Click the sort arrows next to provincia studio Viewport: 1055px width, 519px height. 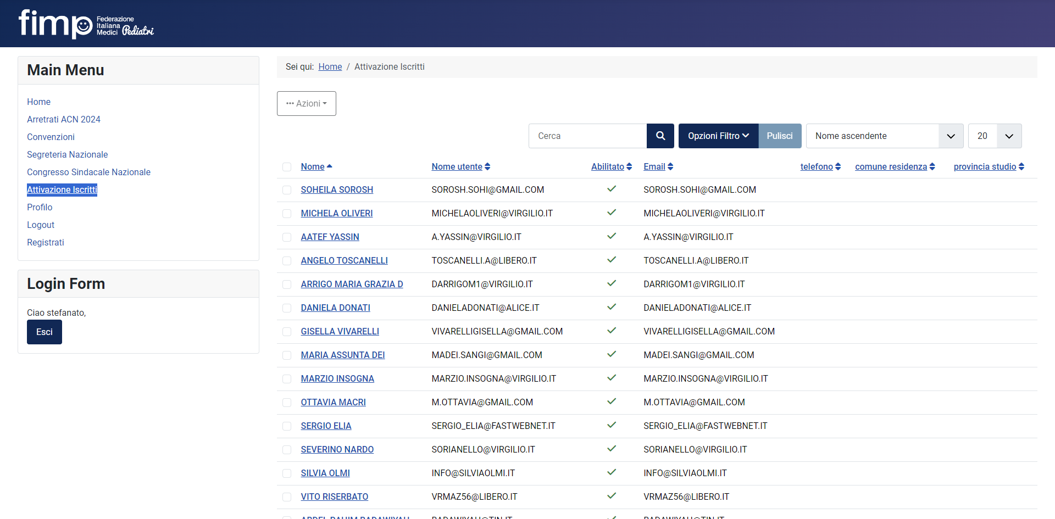pyautogui.click(x=1021, y=166)
